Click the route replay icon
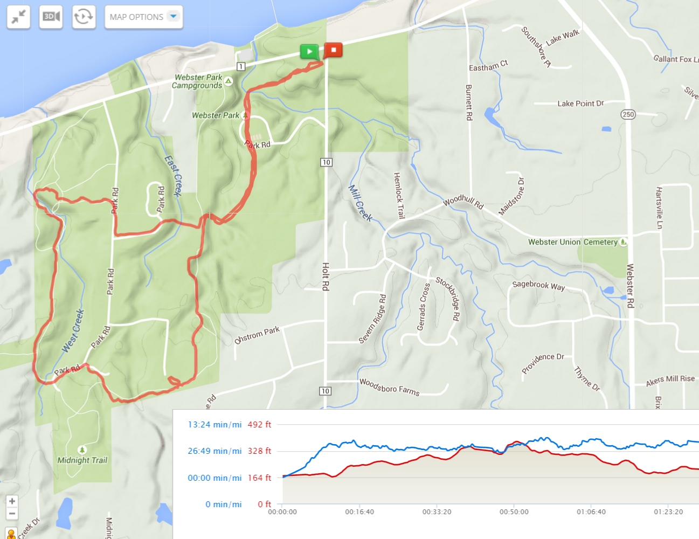699x539 pixels. point(84,17)
